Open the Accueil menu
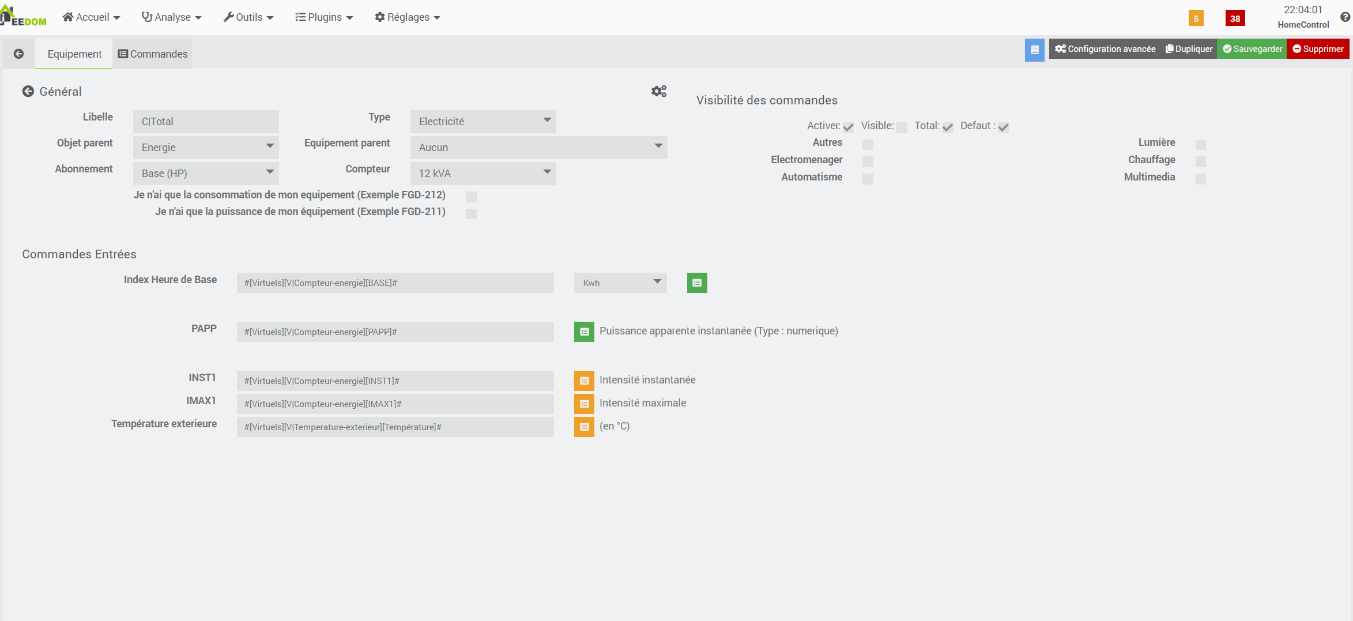Image resolution: width=1353 pixels, height=621 pixels. tap(91, 17)
